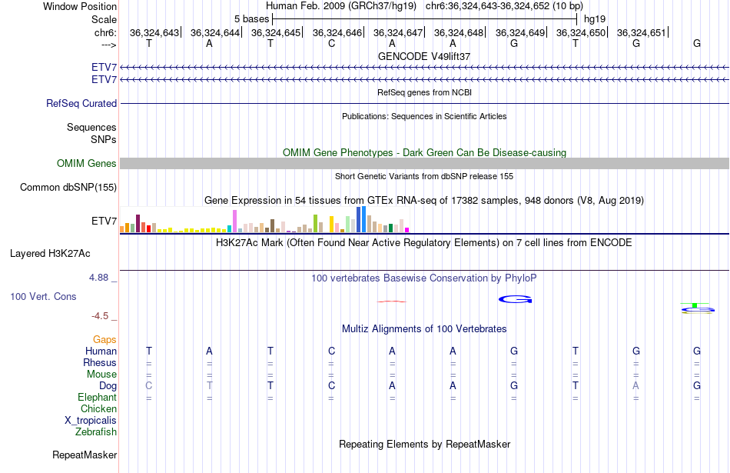Click the hg19 label beside the scale bar
The width and height of the screenshot is (730, 473).
[x=595, y=19]
